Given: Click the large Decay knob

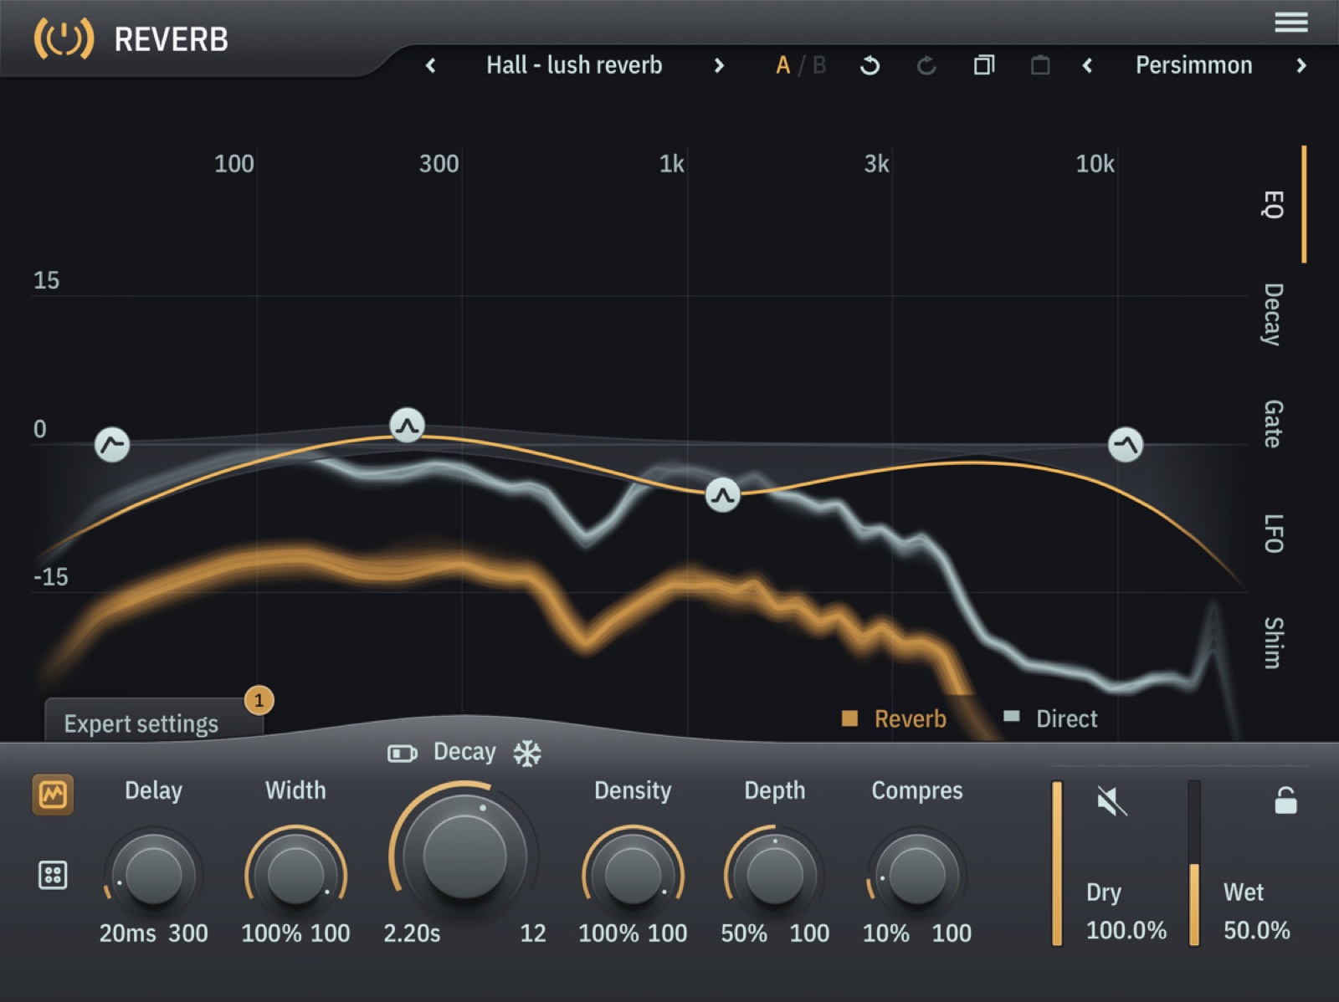Looking at the screenshot, I should (464, 856).
